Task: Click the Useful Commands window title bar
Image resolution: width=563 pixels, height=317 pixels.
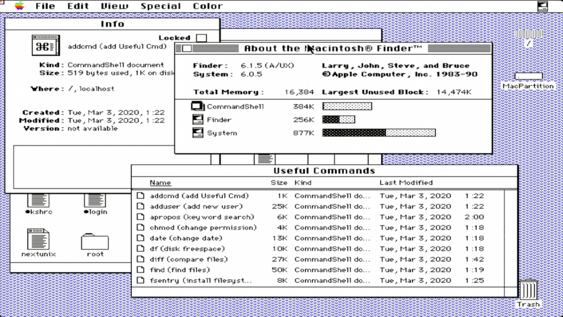Action: point(324,171)
